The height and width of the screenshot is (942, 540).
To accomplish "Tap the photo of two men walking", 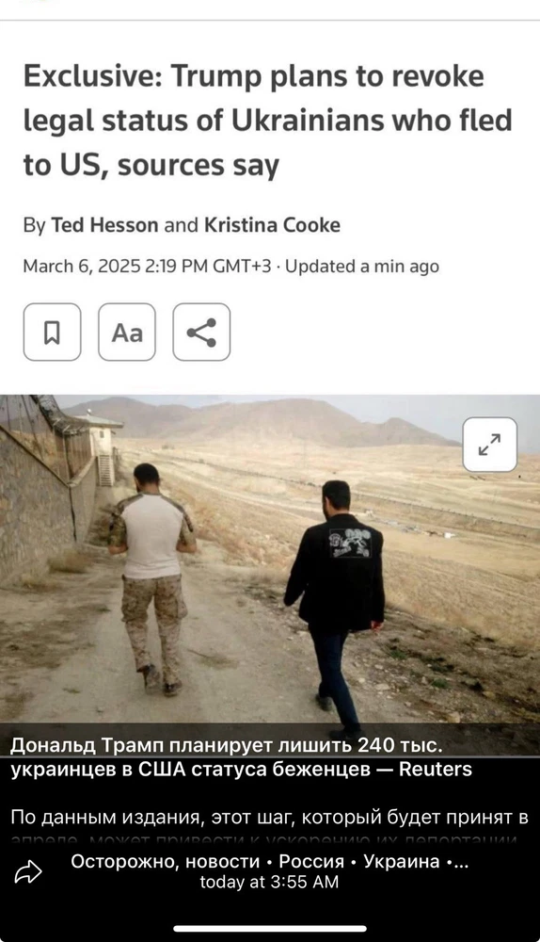I will click(x=270, y=559).
